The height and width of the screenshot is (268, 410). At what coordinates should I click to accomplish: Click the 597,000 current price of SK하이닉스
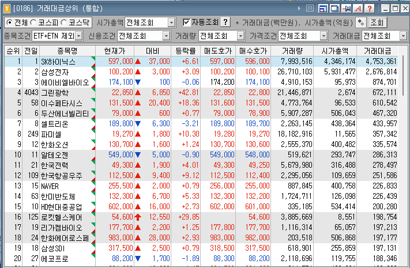pyautogui.click(x=121, y=62)
